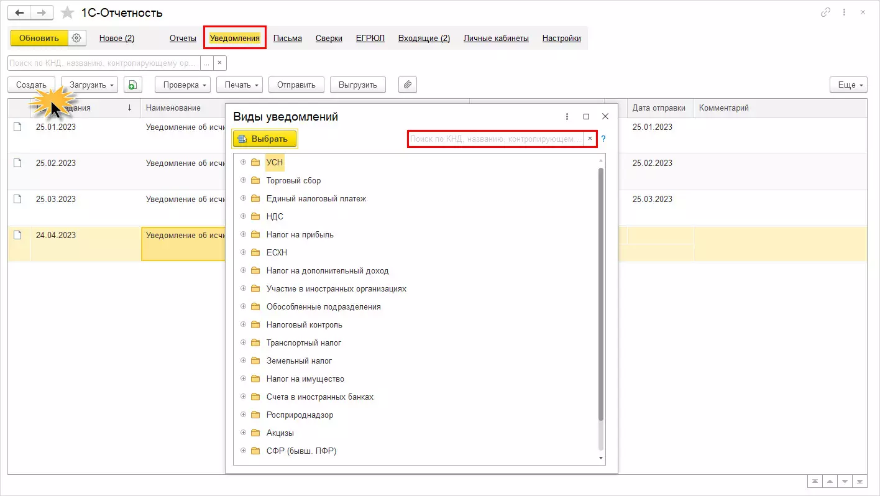This screenshot has height=496, width=880.
Task: Click the green load-from-file icon
Action: (x=133, y=85)
